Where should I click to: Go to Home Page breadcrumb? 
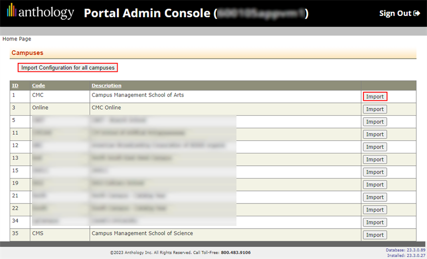(17, 39)
